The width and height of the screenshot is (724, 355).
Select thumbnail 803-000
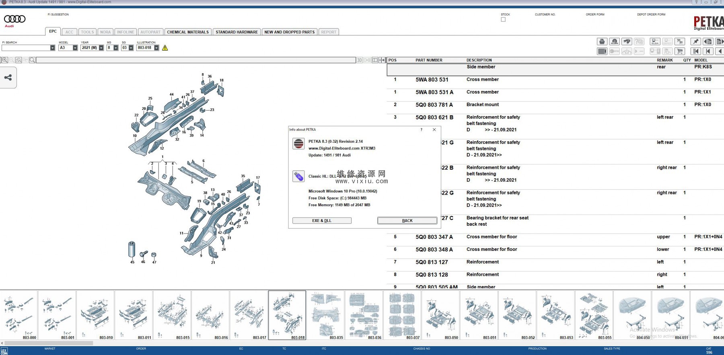[x=19, y=316]
